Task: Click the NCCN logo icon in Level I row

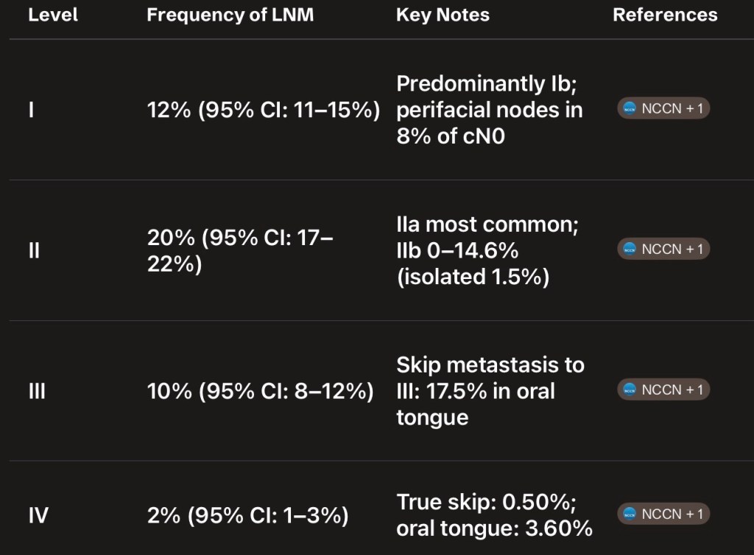Action: 630,110
